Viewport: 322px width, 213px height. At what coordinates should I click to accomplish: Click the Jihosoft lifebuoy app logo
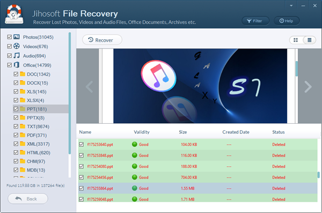[x=14, y=14]
